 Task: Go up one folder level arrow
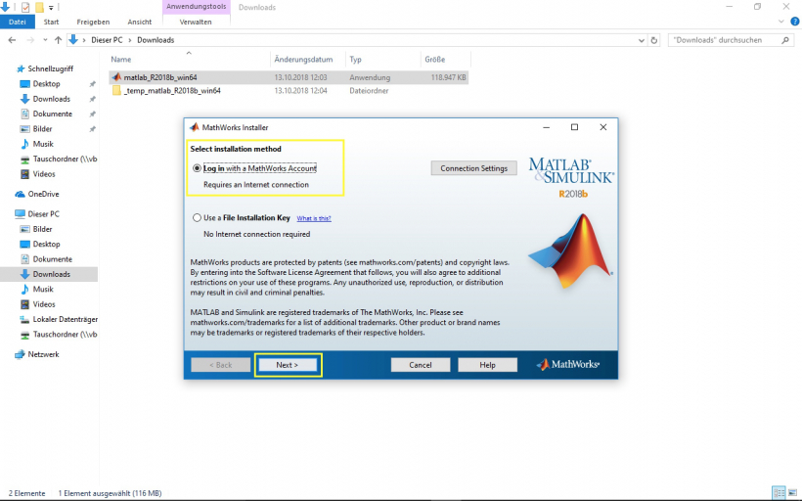[59, 40]
